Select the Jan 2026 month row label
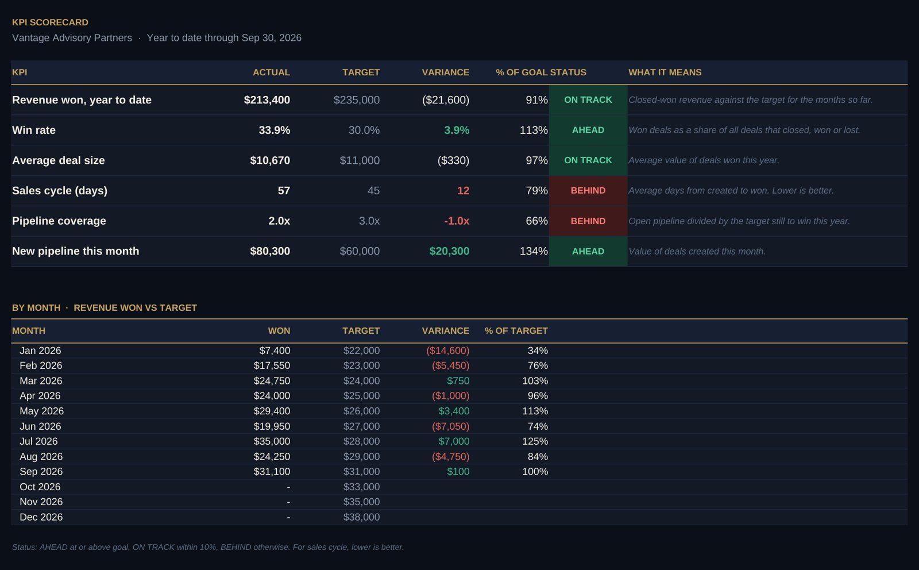The height and width of the screenshot is (570, 919). coord(40,351)
